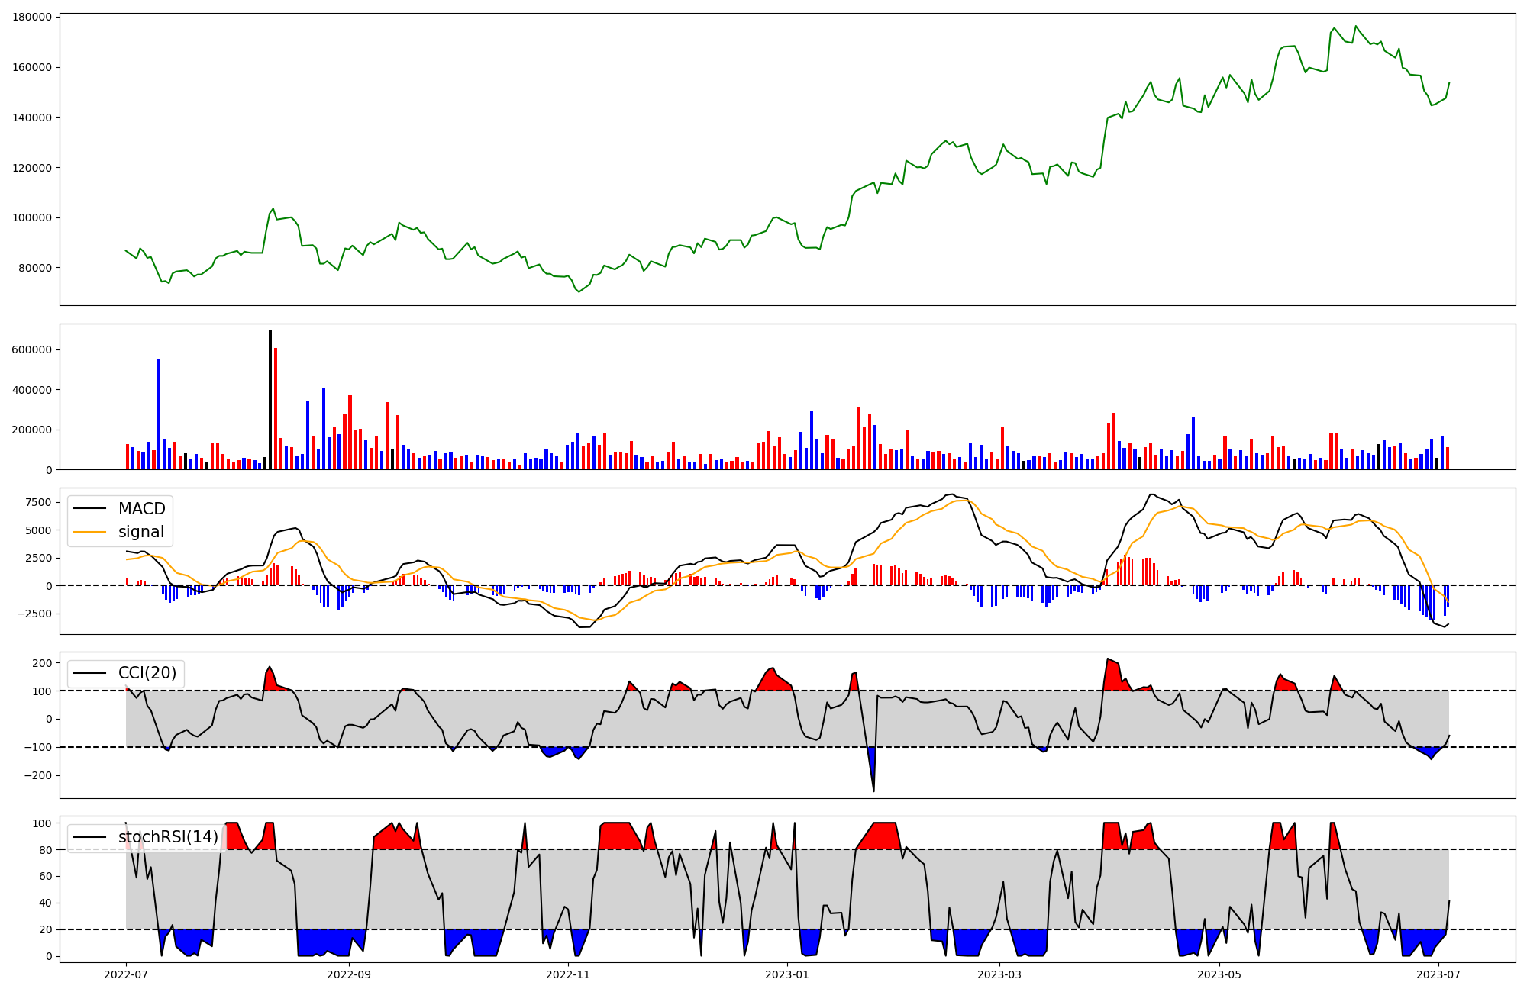
Task: Click the 7500 MACD axis label
Action: tap(39, 502)
